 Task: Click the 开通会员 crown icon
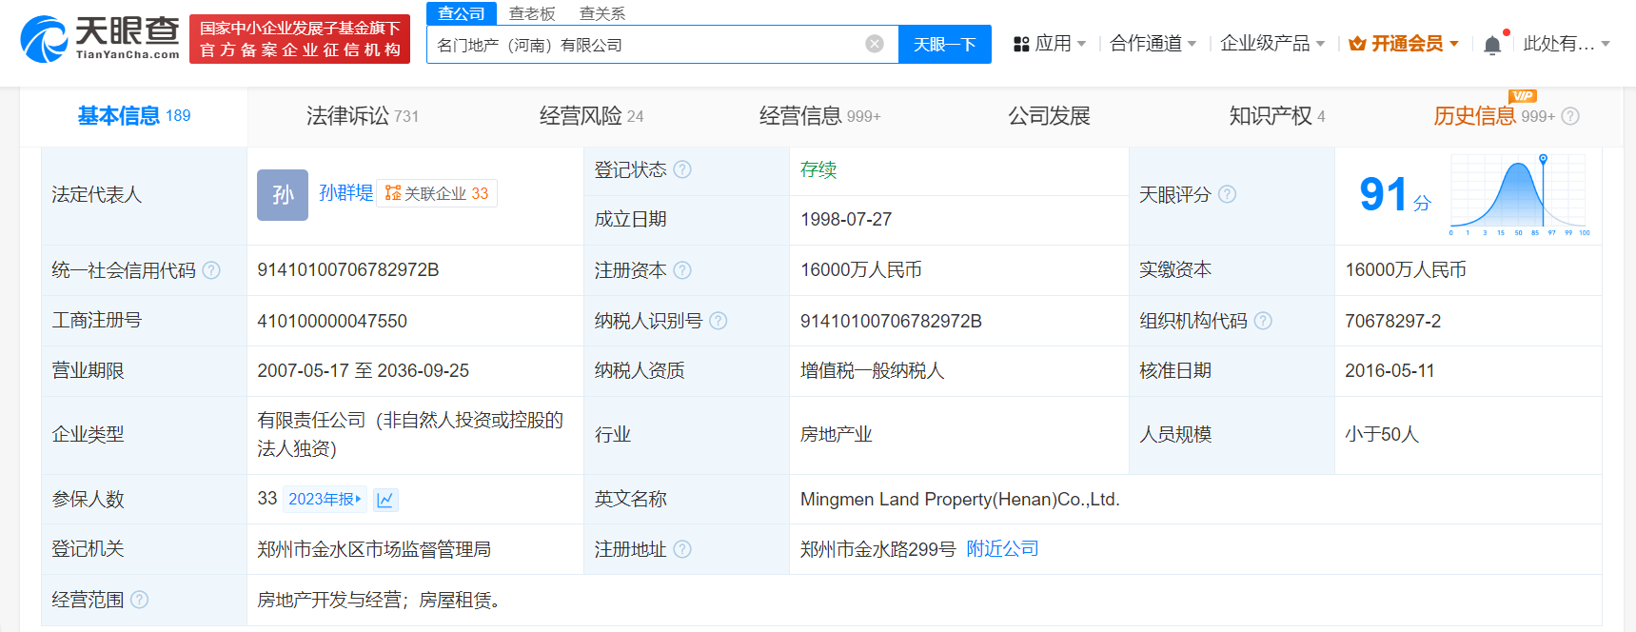tap(1357, 44)
